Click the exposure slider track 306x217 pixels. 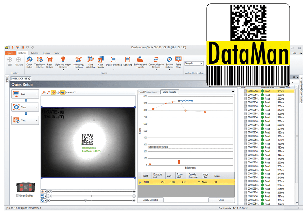91,191
